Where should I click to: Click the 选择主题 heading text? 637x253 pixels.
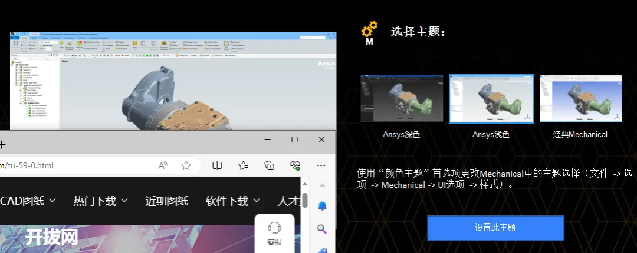click(x=418, y=32)
